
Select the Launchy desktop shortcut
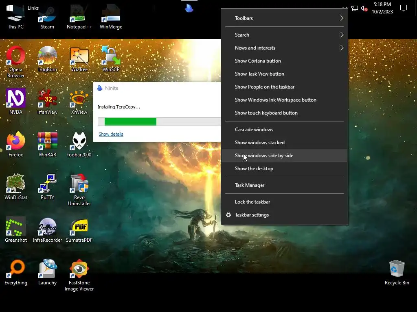click(x=47, y=273)
